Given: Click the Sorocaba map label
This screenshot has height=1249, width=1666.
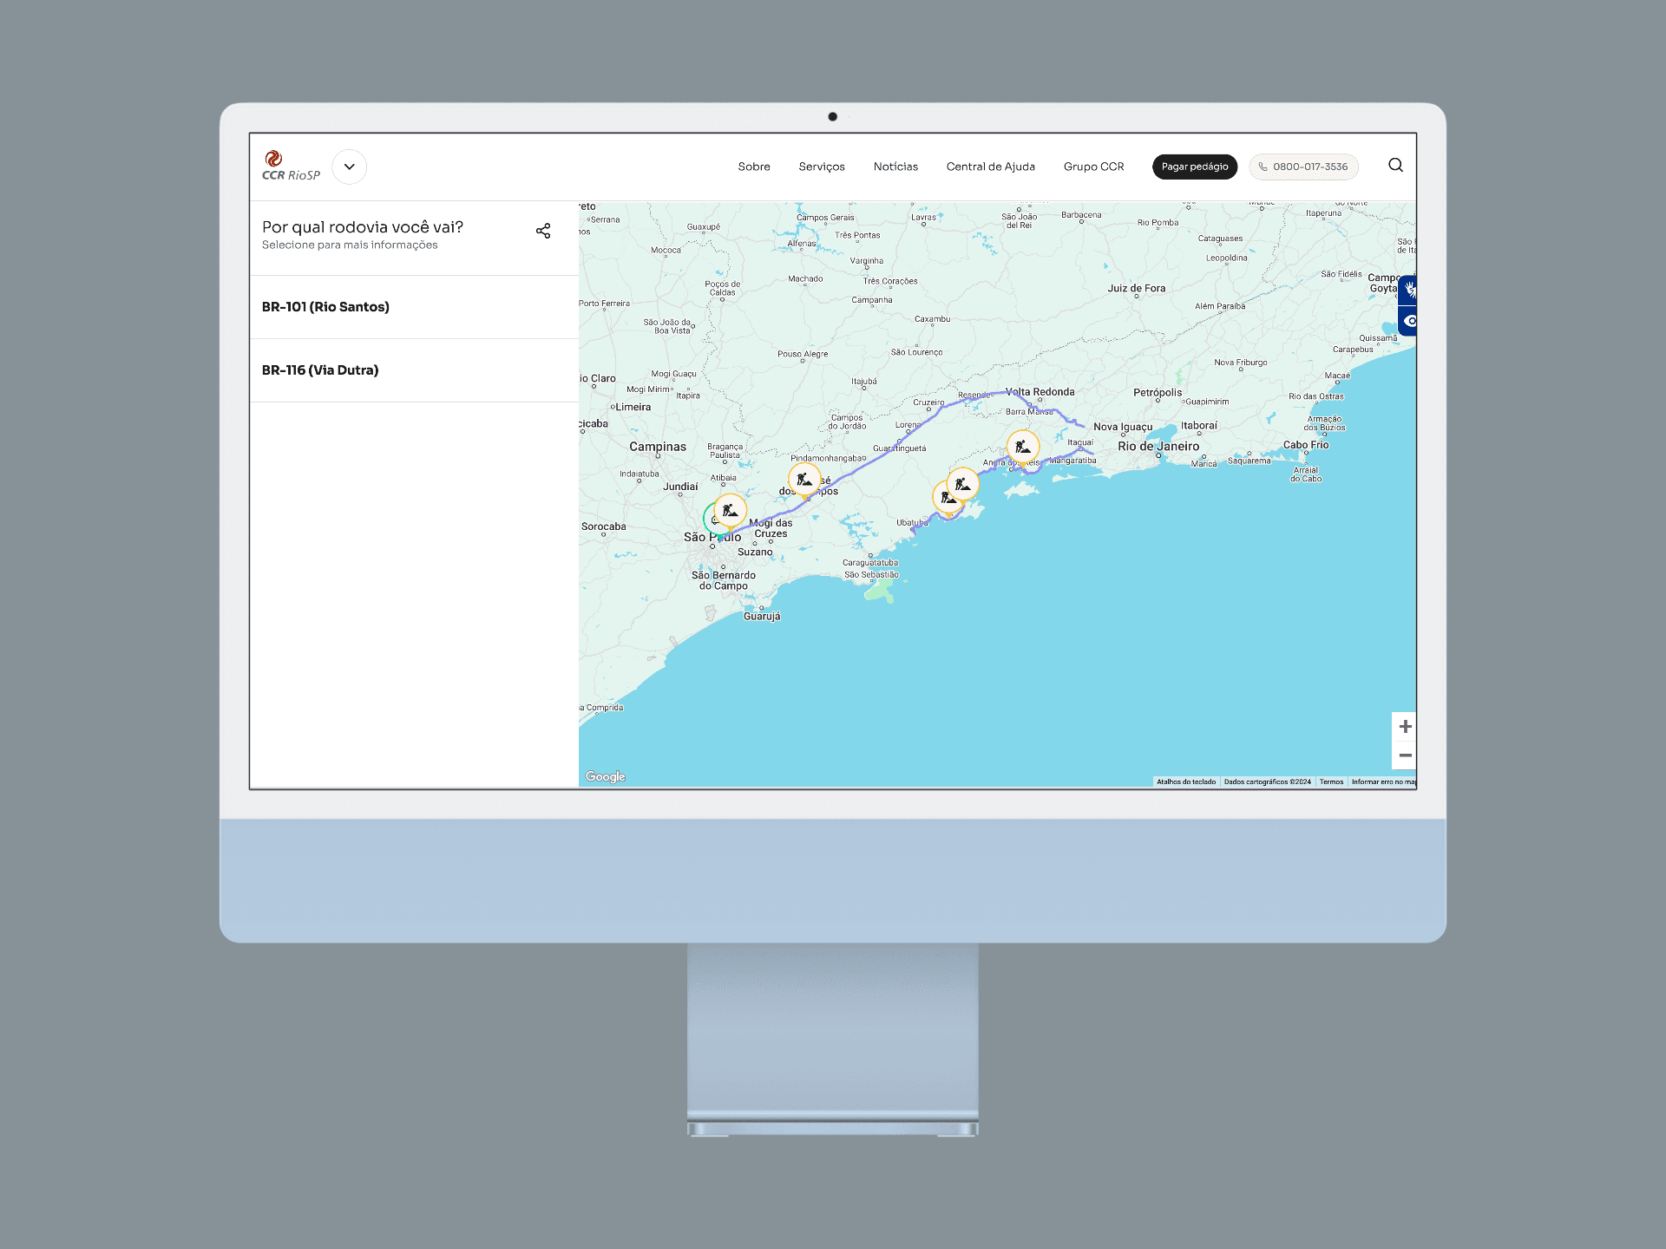Looking at the screenshot, I should [604, 527].
